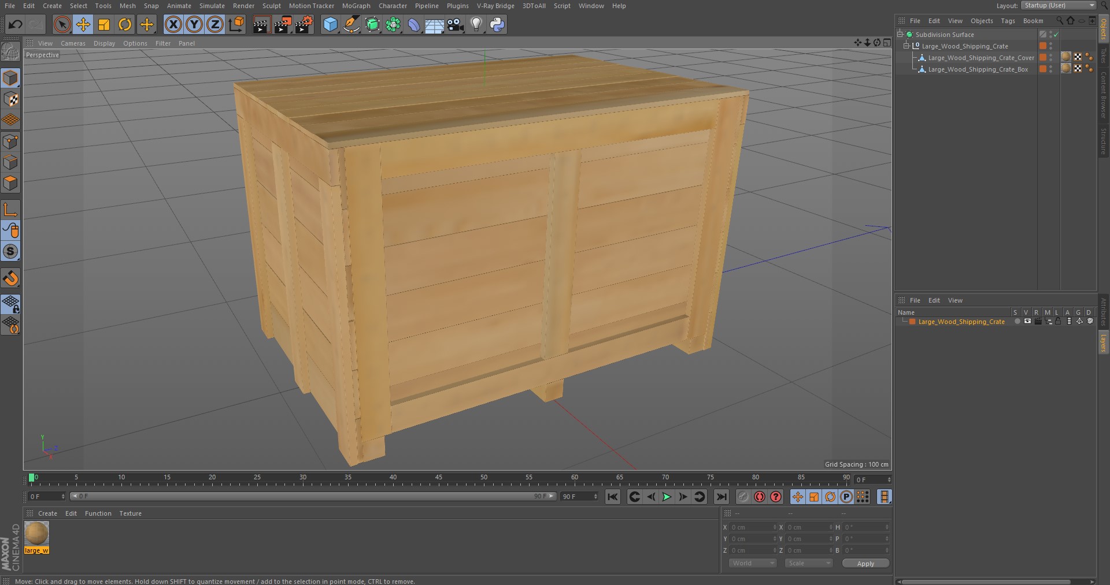
Task: Toggle layer lock icon
Action: pyautogui.click(x=1058, y=322)
